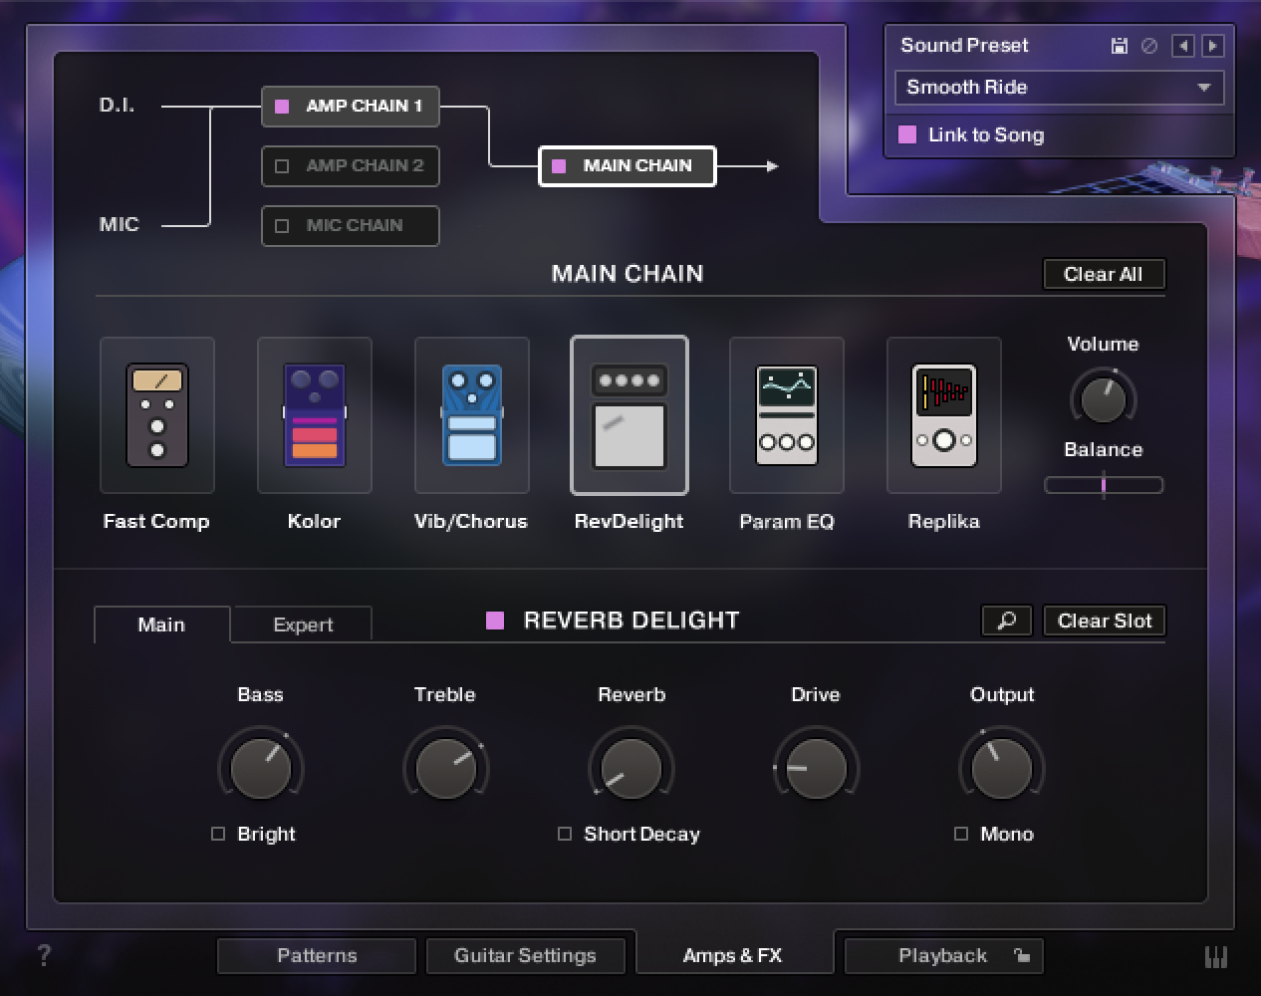This screenshot has width=1261, height=996.
Task: Open the Smooth Ride preset dropdown
Action: pos(1059,88)
